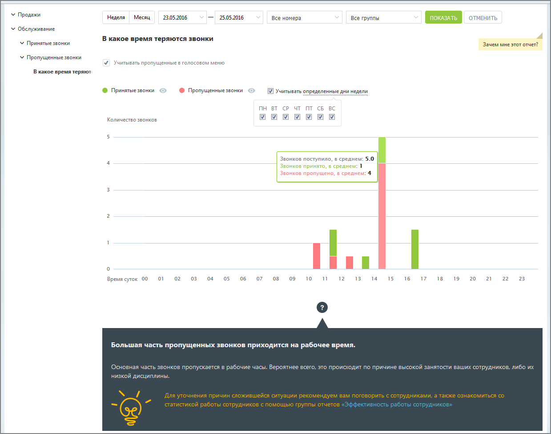Image resolution: width=551 pixels, height=434 pixels.
Task: Open Эффективность работы сотрудников link
Action: point(397,405)
